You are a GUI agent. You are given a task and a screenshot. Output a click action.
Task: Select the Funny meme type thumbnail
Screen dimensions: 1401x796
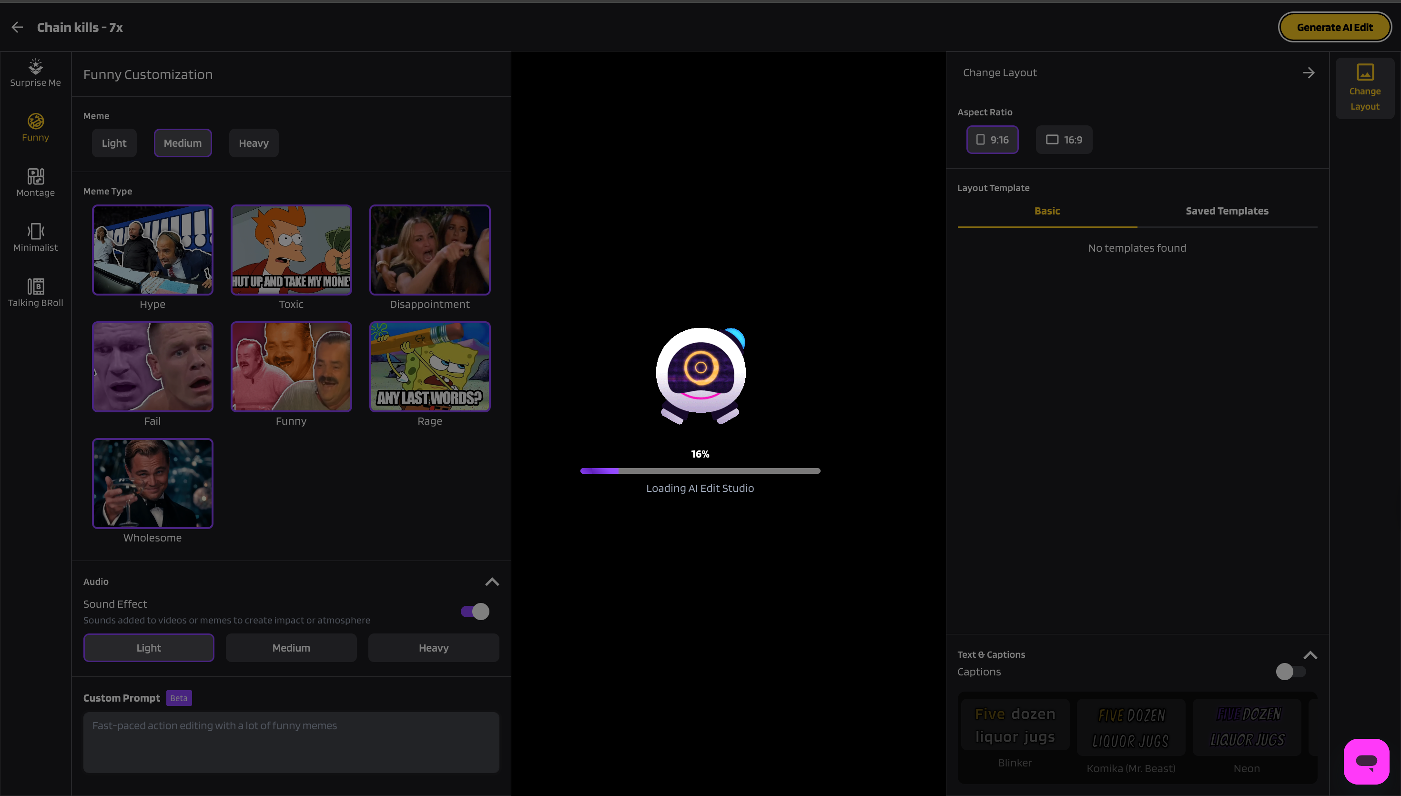[x=291, y=367]
